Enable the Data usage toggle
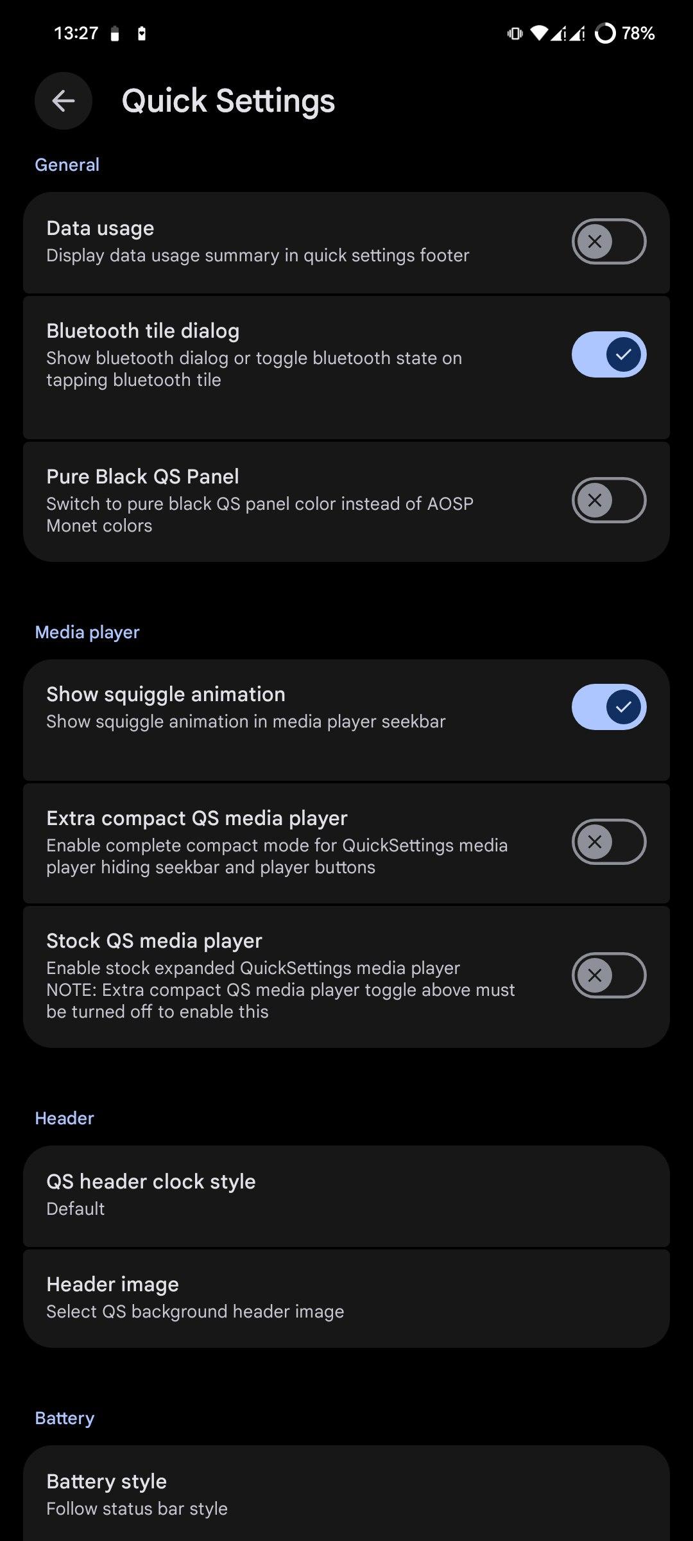 pos(608,241)
